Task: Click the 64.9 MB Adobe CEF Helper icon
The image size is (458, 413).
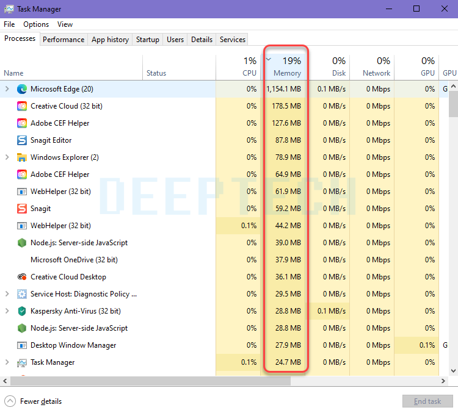Action: click(22, 174)
